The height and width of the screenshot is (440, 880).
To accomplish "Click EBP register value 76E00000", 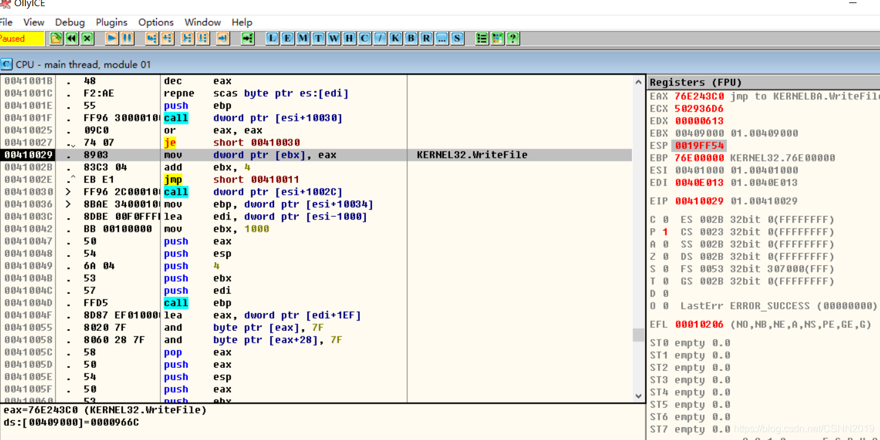I will [699, 158].
